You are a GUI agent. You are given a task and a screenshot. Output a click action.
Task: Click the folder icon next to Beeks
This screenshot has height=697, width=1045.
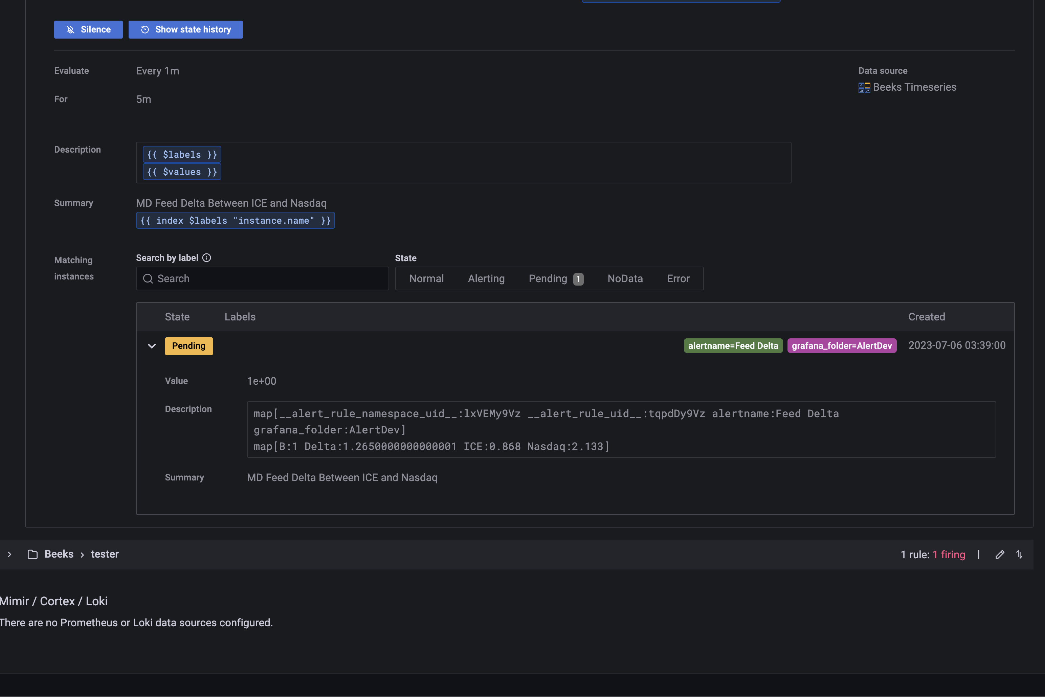(x=32, y=554)
